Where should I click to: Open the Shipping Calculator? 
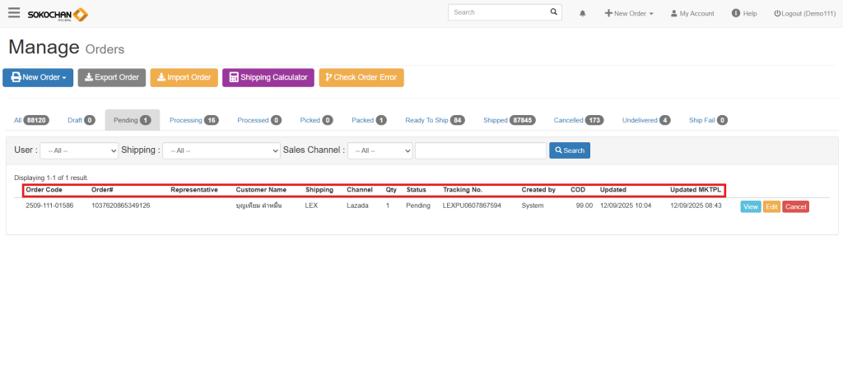(x=268, y=77)
